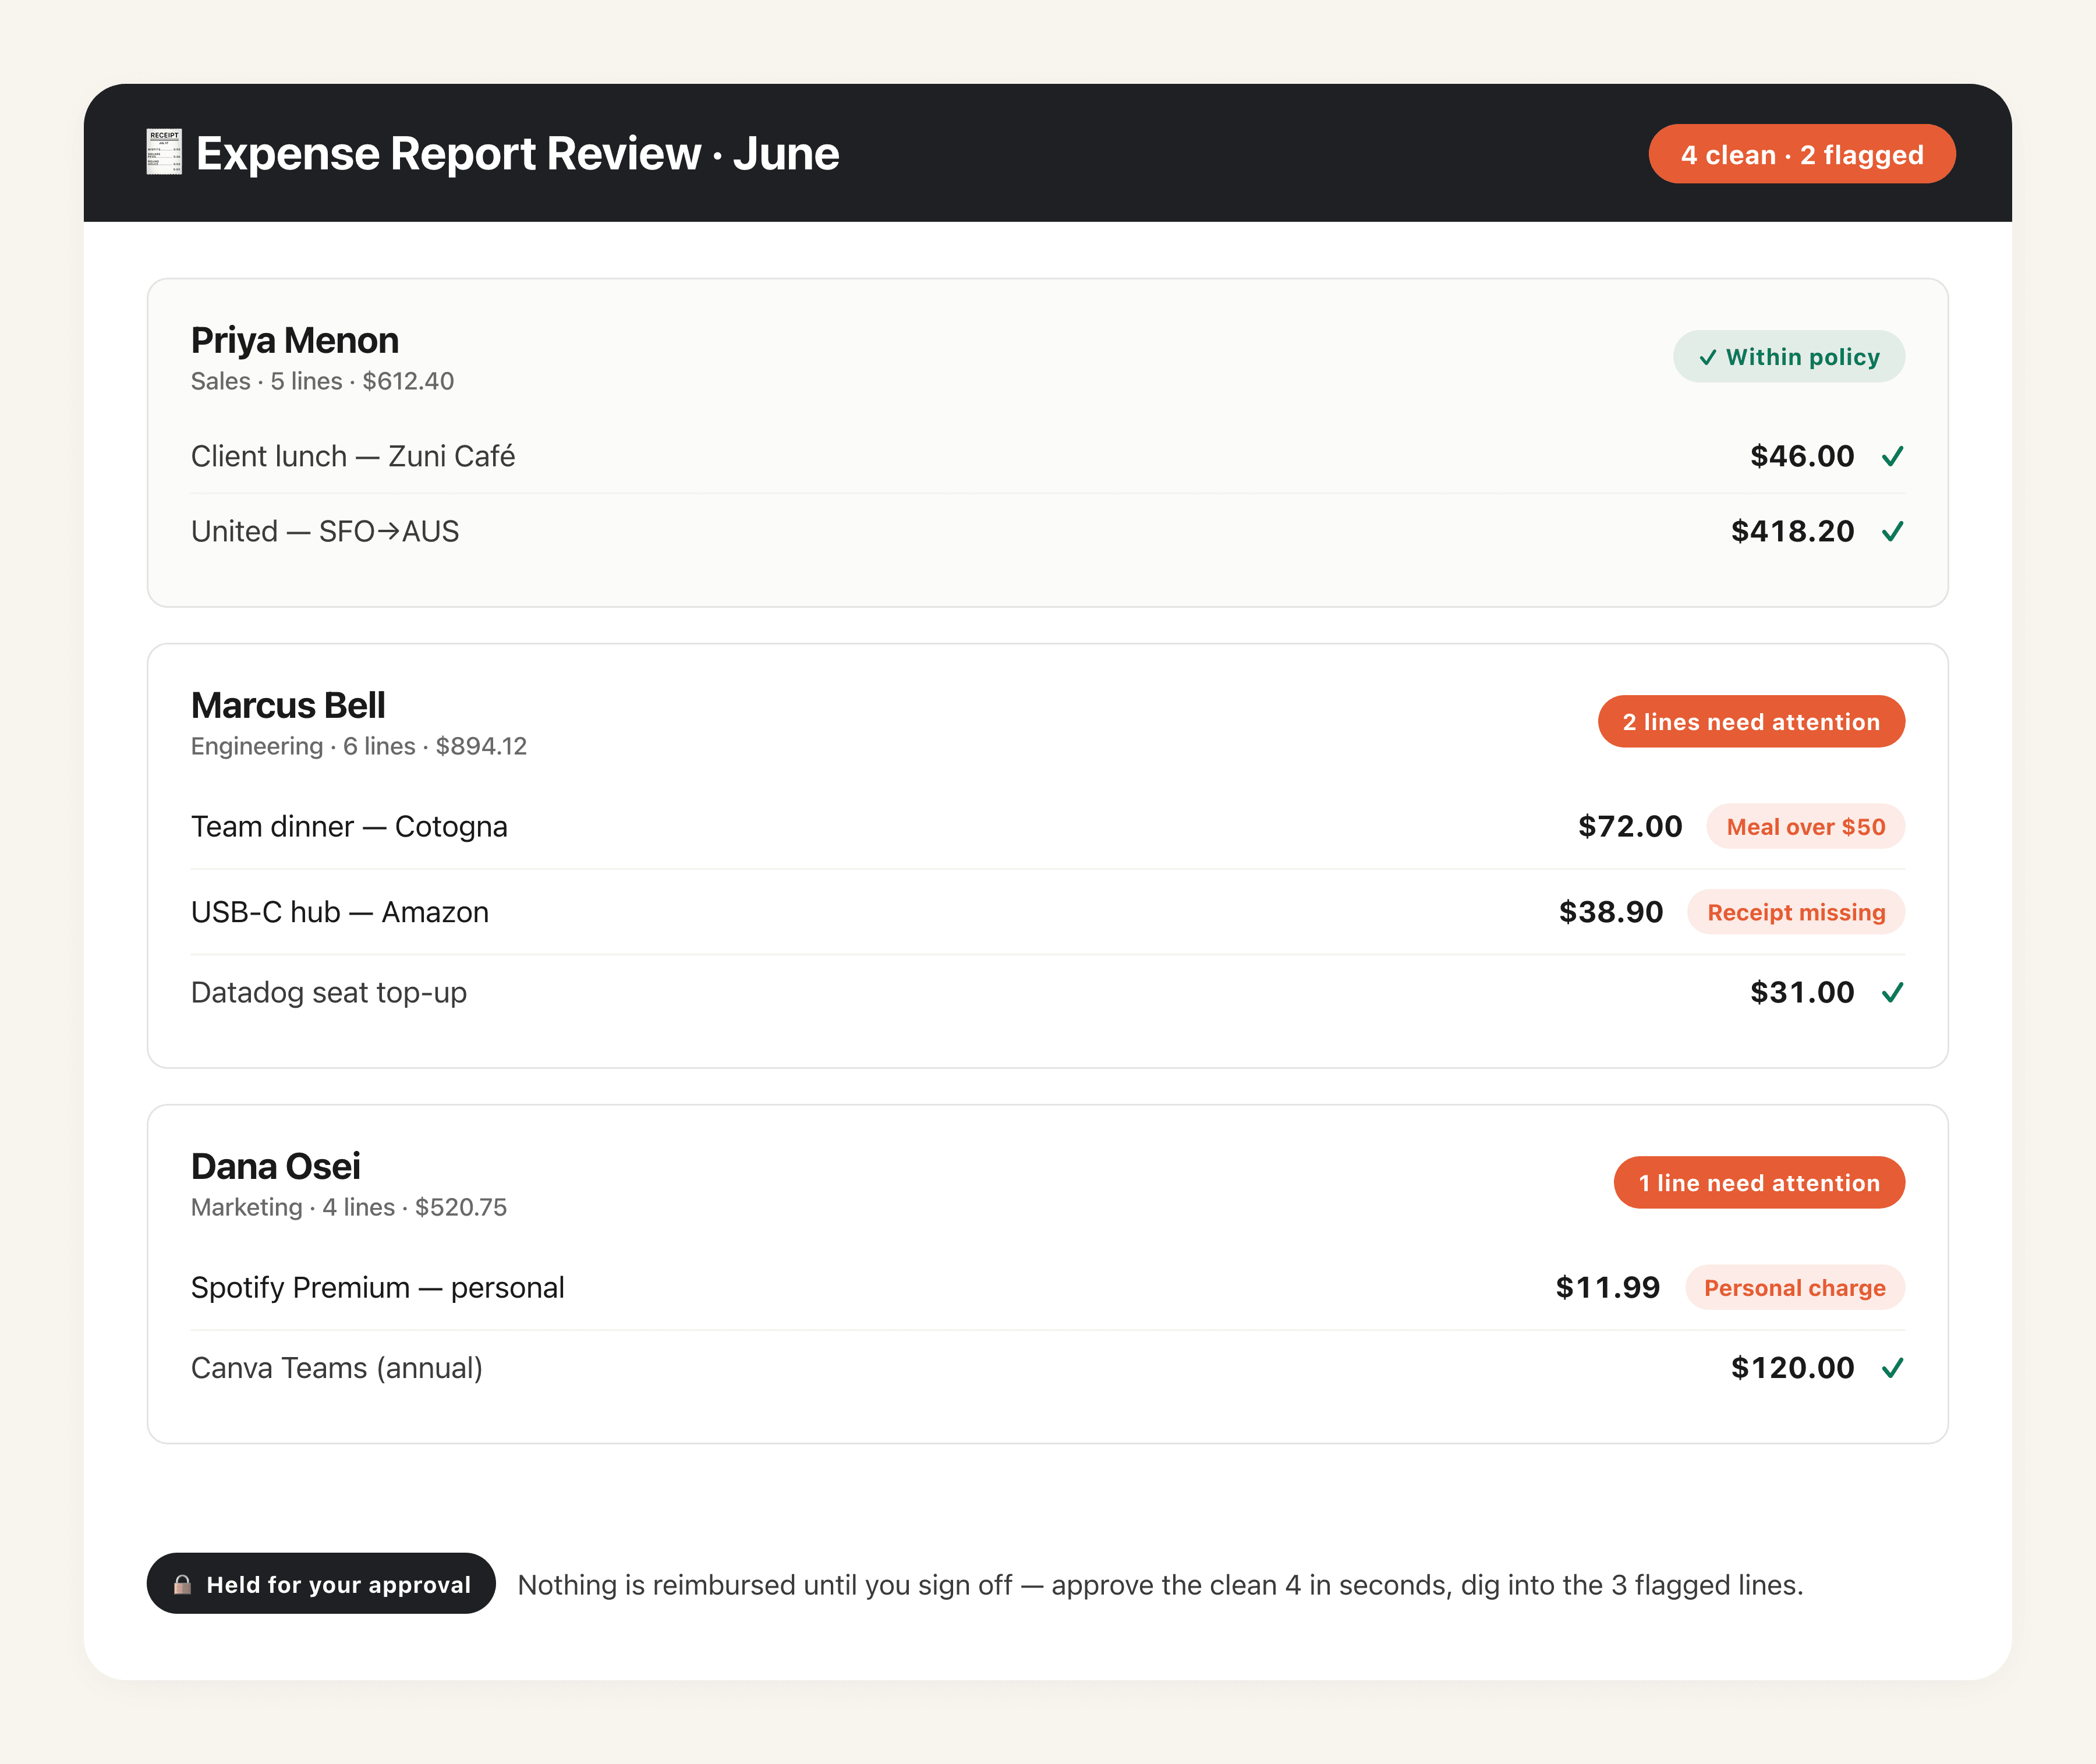Open the 'Personal charge' flag

pos(1795,1288)
